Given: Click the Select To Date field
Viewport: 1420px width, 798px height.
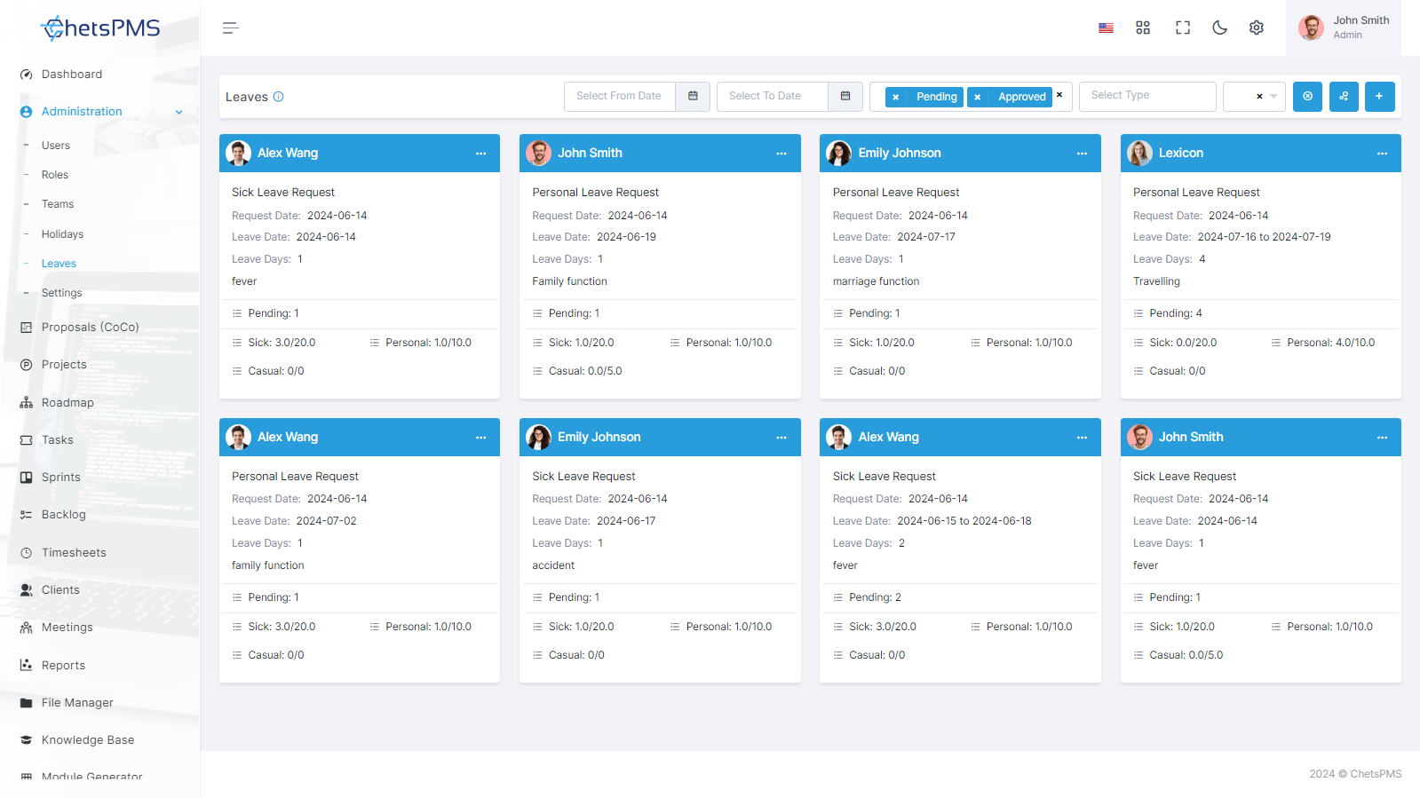Looking at the screenshot, I should tap(773, 97).
